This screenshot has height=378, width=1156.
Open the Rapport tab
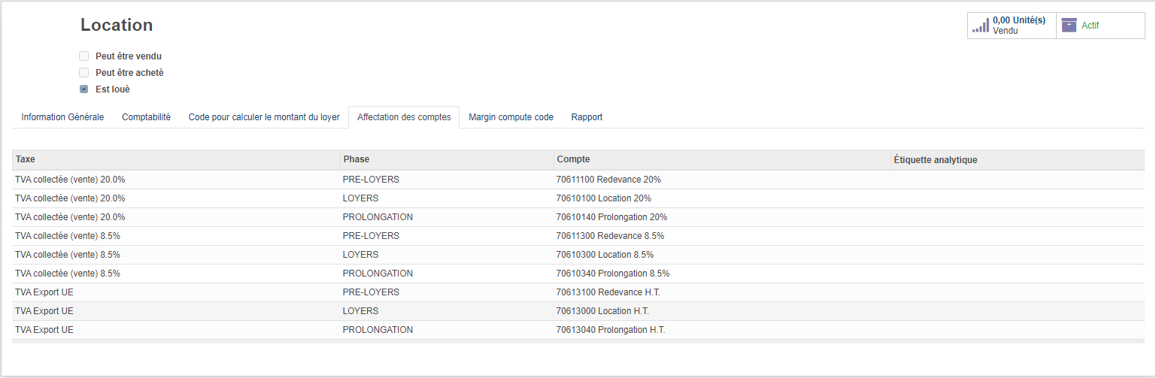click(587, 117)
